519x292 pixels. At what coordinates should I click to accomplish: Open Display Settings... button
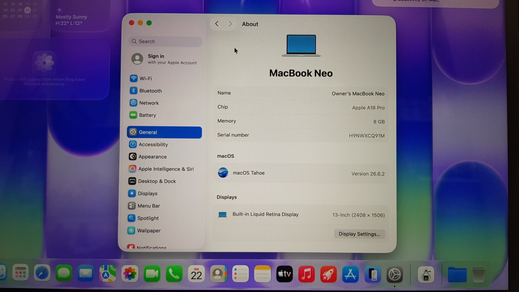[359, 234]
